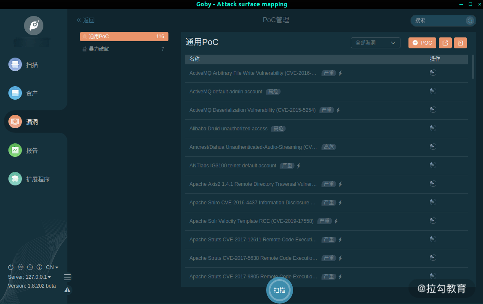Screen dimensions: 483x304
Task: Focus the 搜索 search input field
Action: pyautogui.click(x=440, y=21)
